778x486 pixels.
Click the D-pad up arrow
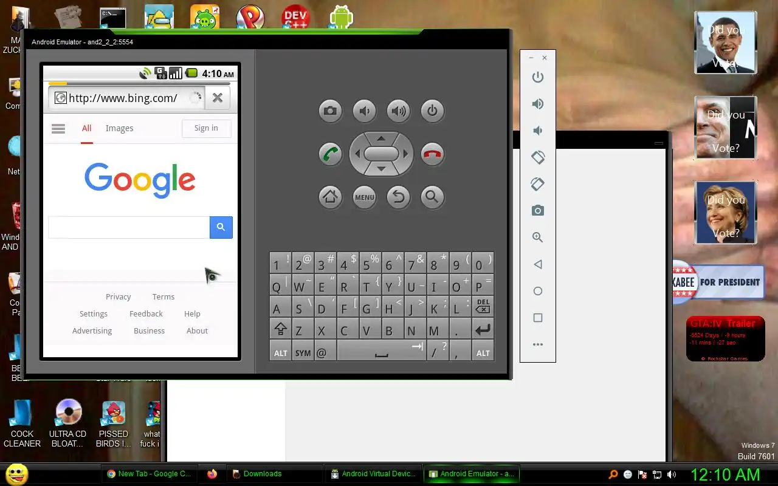coord(381,139)
